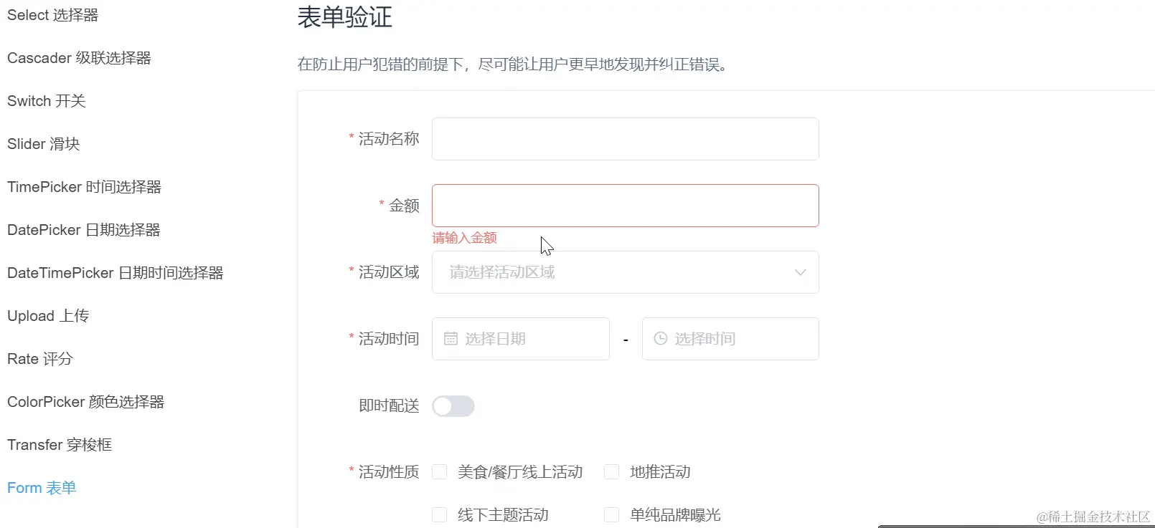Open the 活动区域 dropdown selector

[x=624, y=272]
